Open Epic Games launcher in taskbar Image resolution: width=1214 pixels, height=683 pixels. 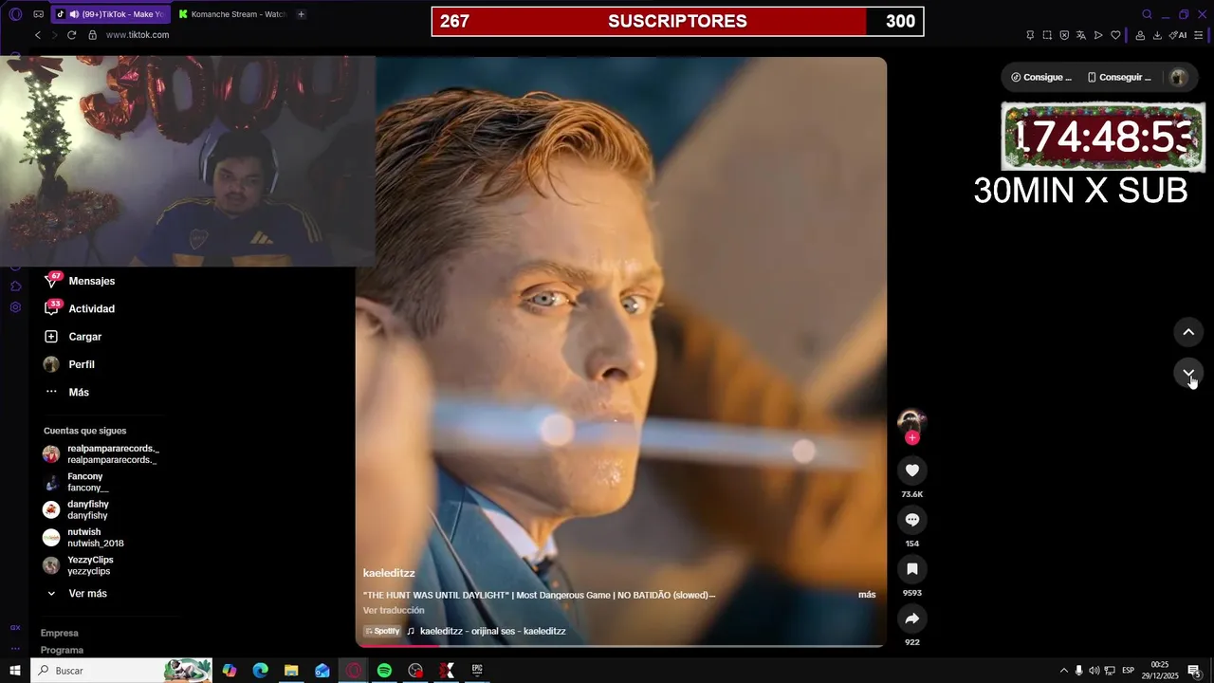[477, 671]
